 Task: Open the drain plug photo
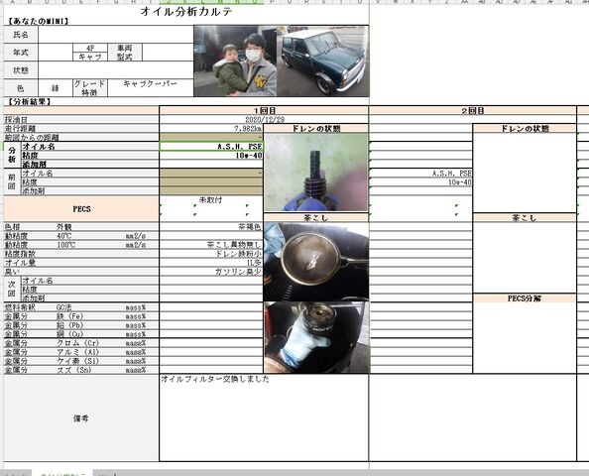tap(316, 173)
